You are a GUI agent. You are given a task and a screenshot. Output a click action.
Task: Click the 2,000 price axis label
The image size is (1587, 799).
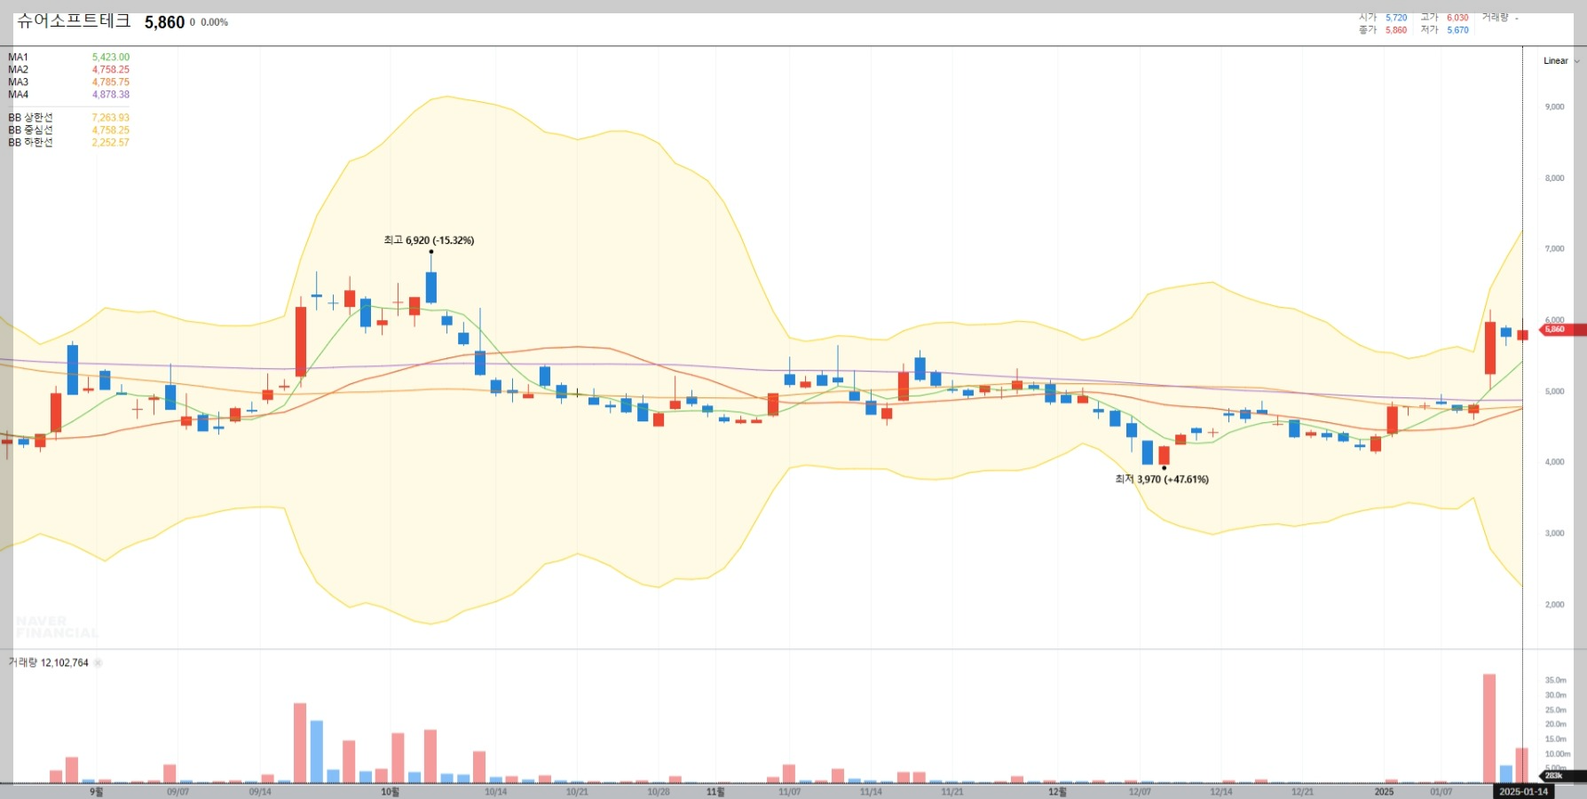click(x=1554, y=605)
